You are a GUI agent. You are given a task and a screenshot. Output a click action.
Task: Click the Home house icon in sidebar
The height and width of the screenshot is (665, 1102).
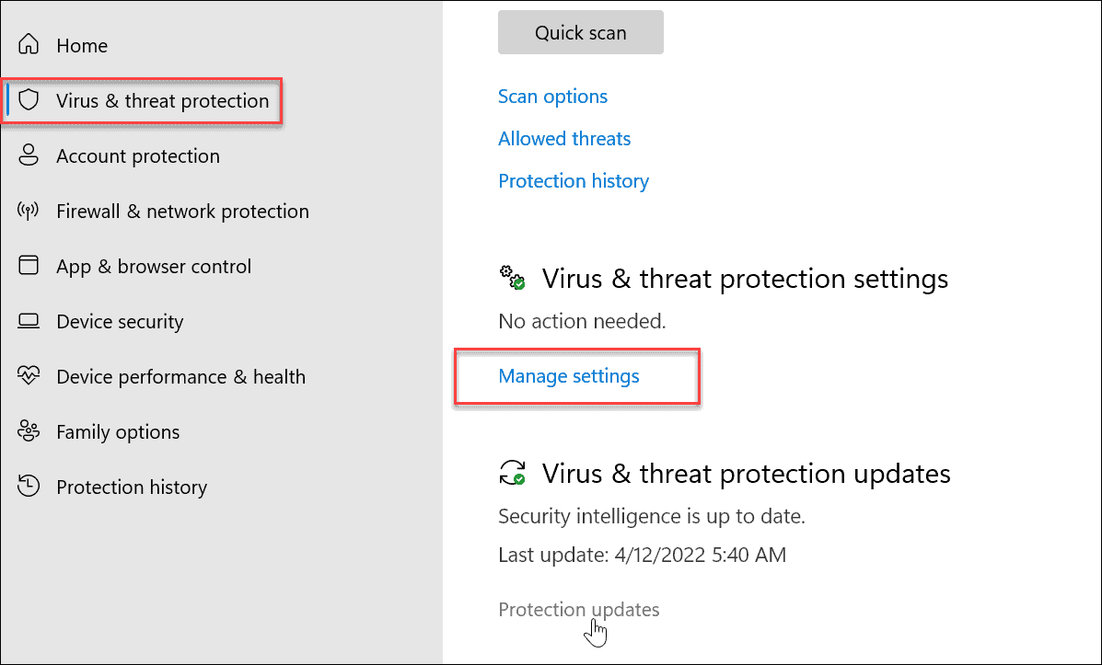tap(30, 44)
